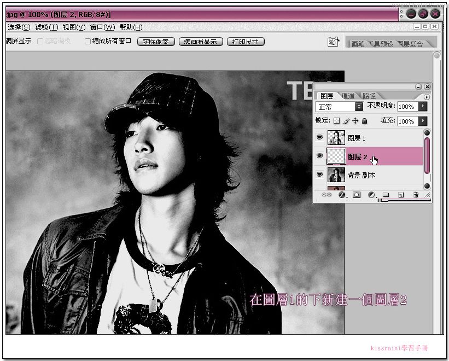Open the 填充 slider arrow

pyautogui.click(x=423, y=121)
